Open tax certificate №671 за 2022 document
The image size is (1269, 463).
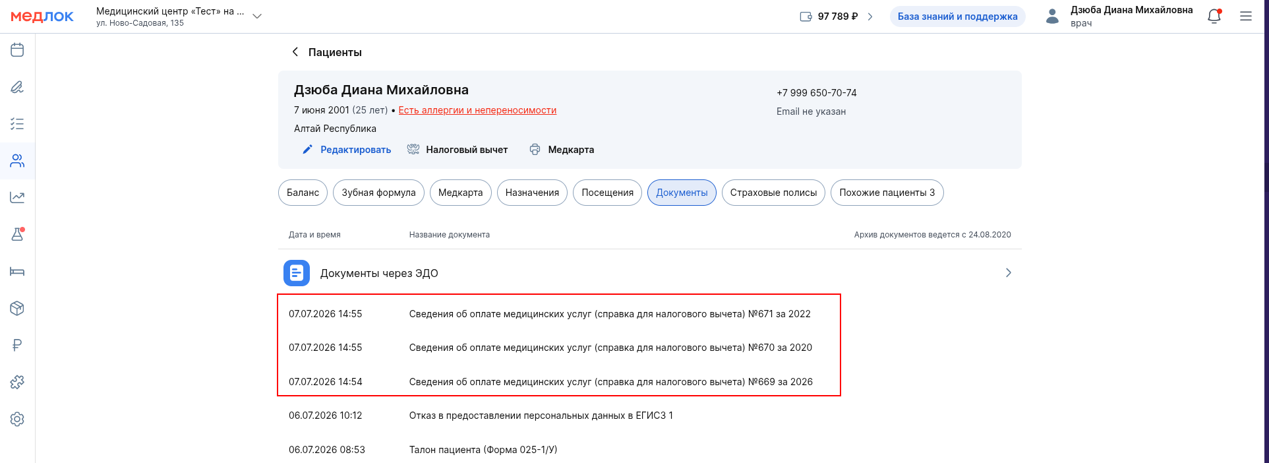coord(610,314)
